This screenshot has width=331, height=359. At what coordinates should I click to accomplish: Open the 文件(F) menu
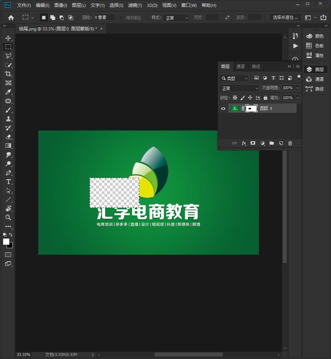point(24,5)
